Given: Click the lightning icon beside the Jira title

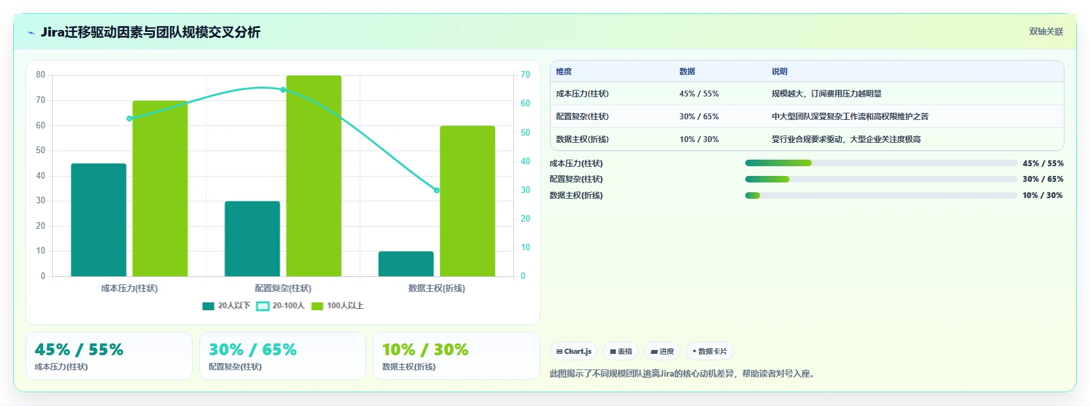Looking at the screenshot, I should [31, 33].
